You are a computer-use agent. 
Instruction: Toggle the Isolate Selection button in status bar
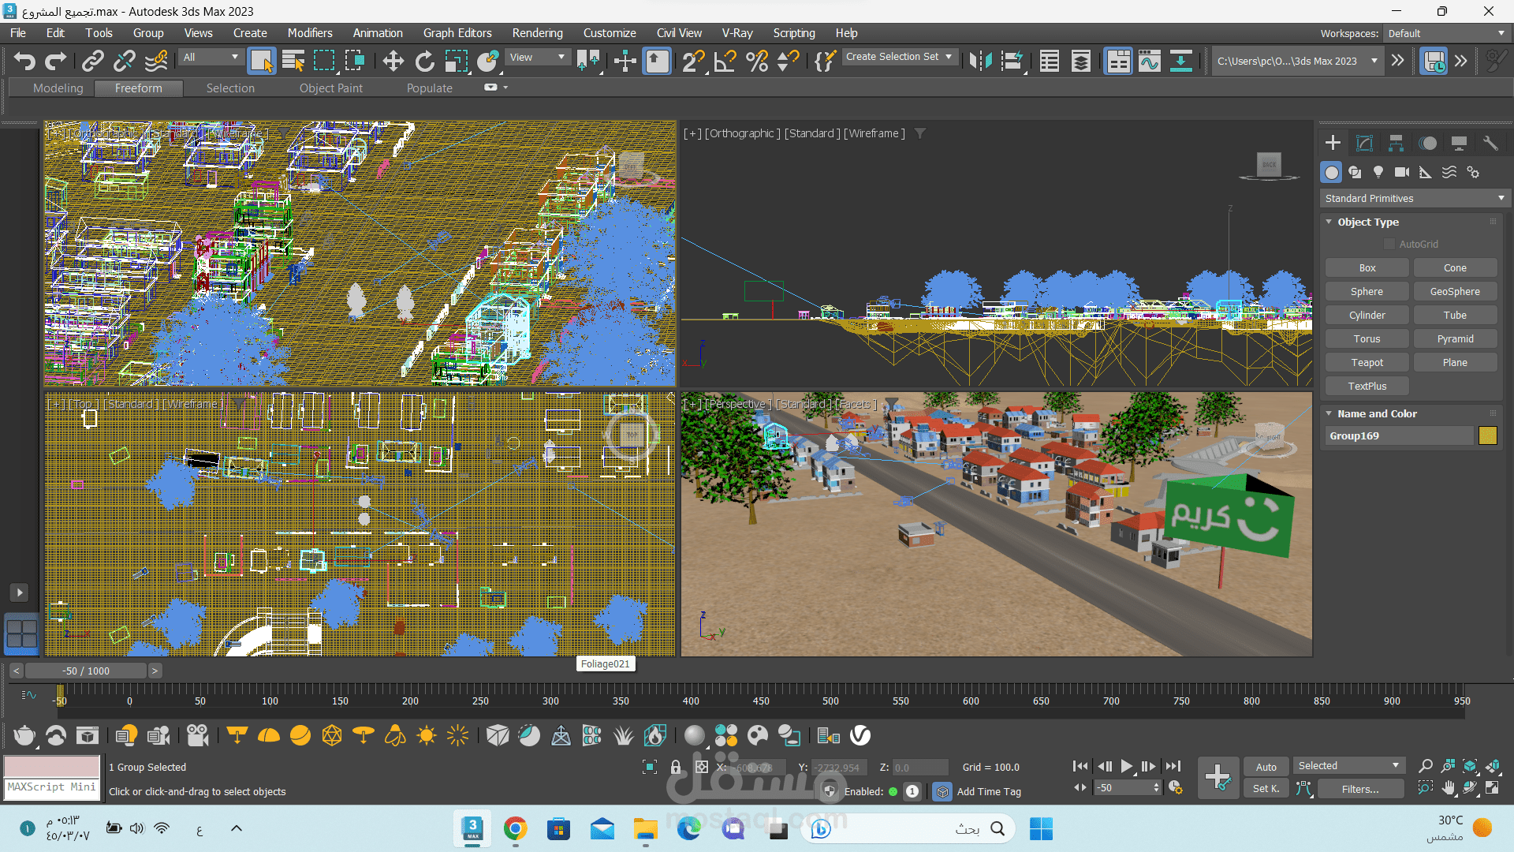tap(650, 767)
